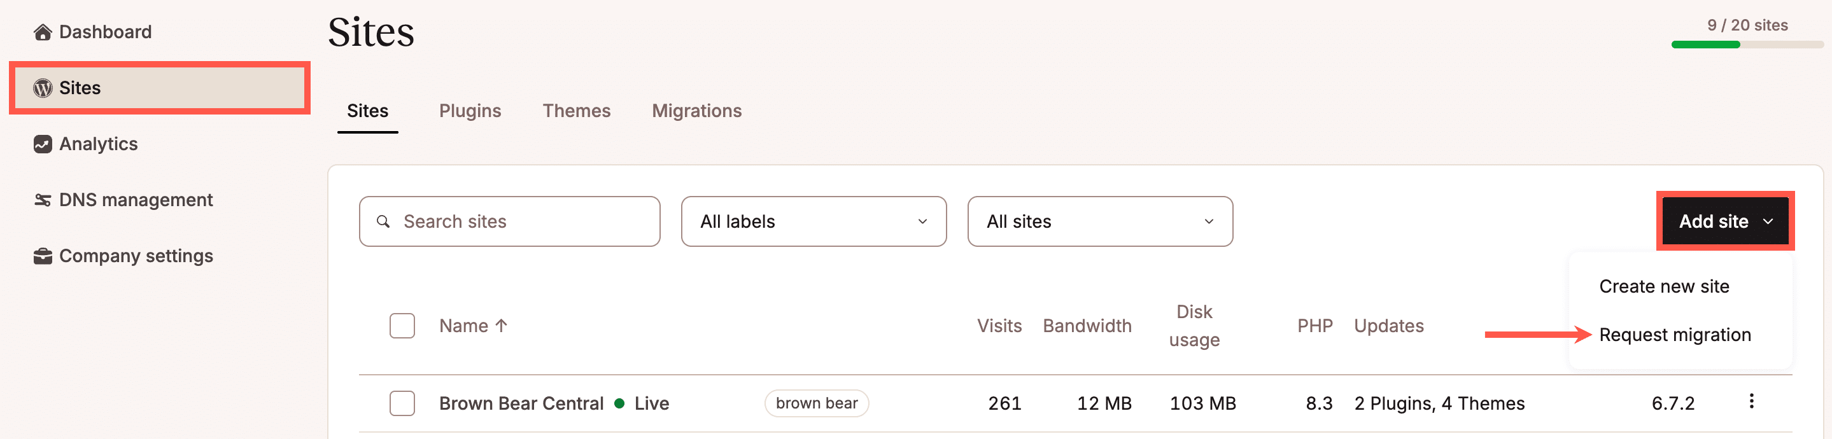Choose Request migration from the menu
This screenshot has height=439, width=1832.
click(1675, 334)
